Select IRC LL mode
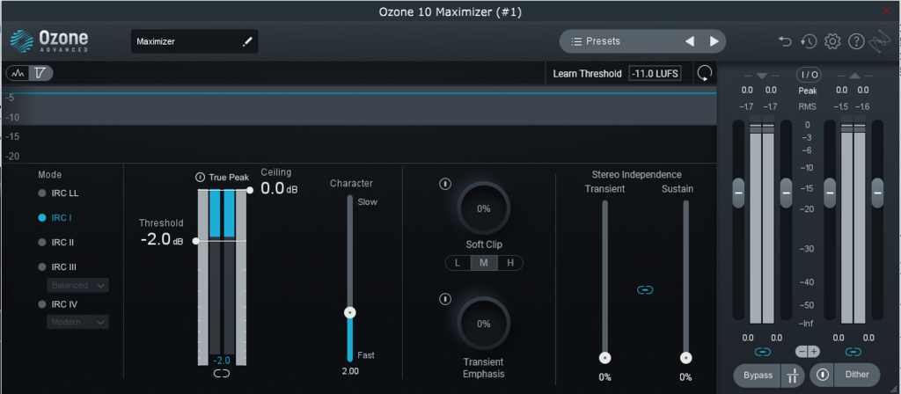Image resolution: width=901 pixels, height=394 pixels. click(59, 193)
